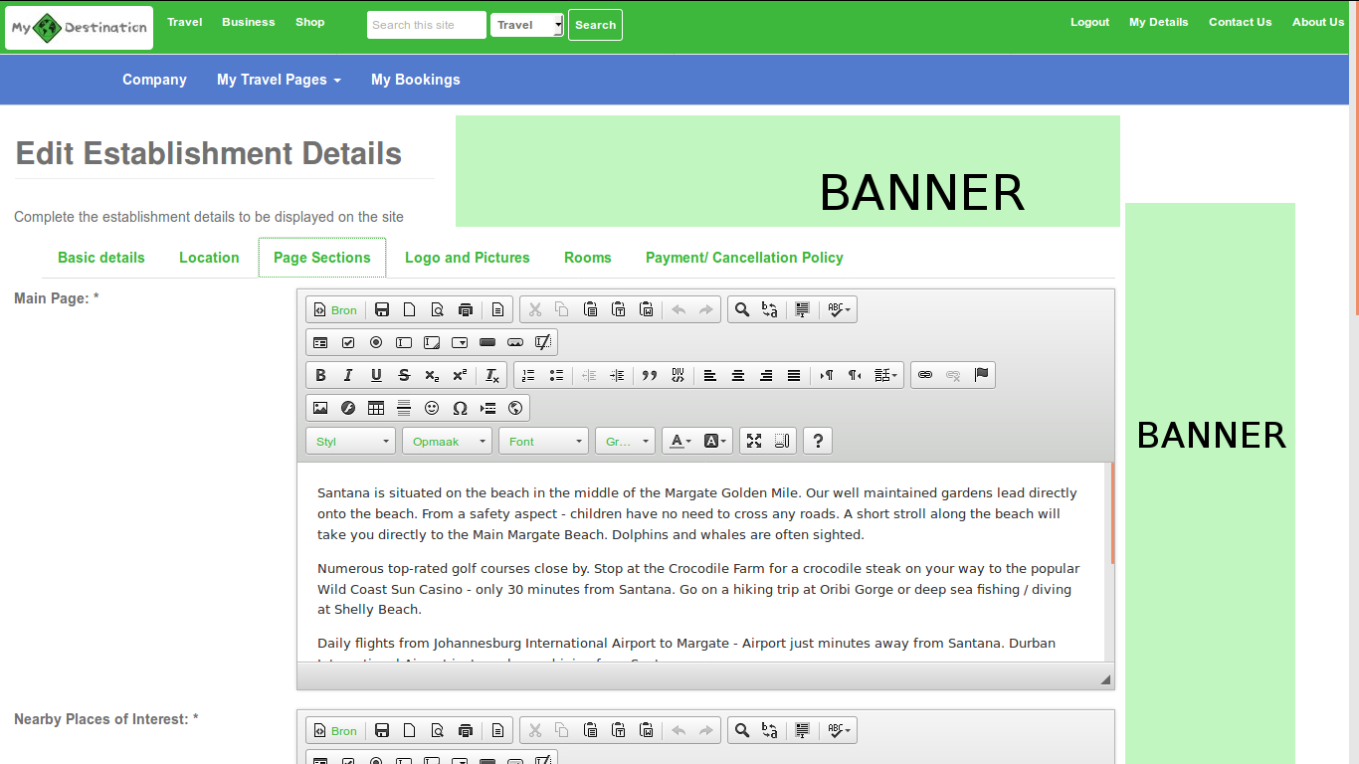
Task: Click the Search this site input field
Action: pos(426,25)
